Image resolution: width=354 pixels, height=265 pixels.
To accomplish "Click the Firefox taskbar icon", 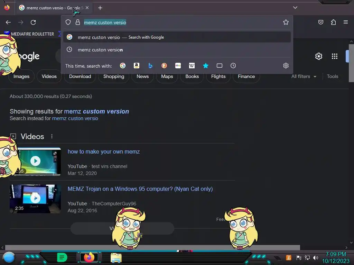I will pos(89,257).
